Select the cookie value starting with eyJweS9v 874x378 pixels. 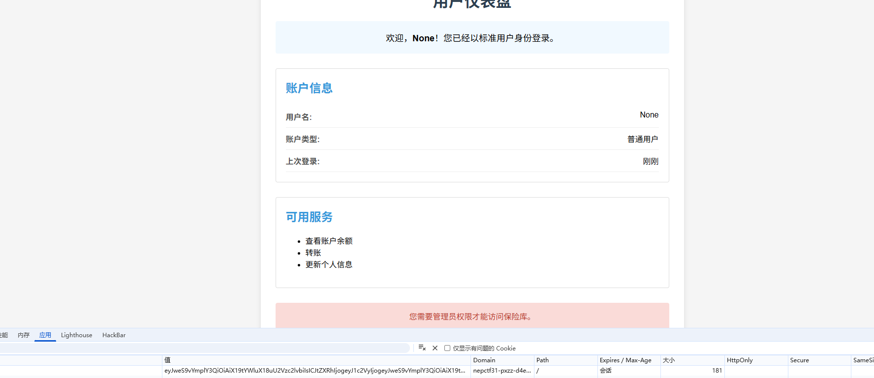tap(315, 371)
